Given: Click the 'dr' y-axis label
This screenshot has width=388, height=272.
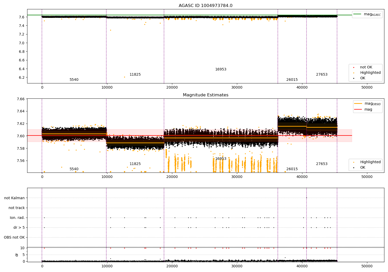Looking at the screenshot, I should pos(17,255).
